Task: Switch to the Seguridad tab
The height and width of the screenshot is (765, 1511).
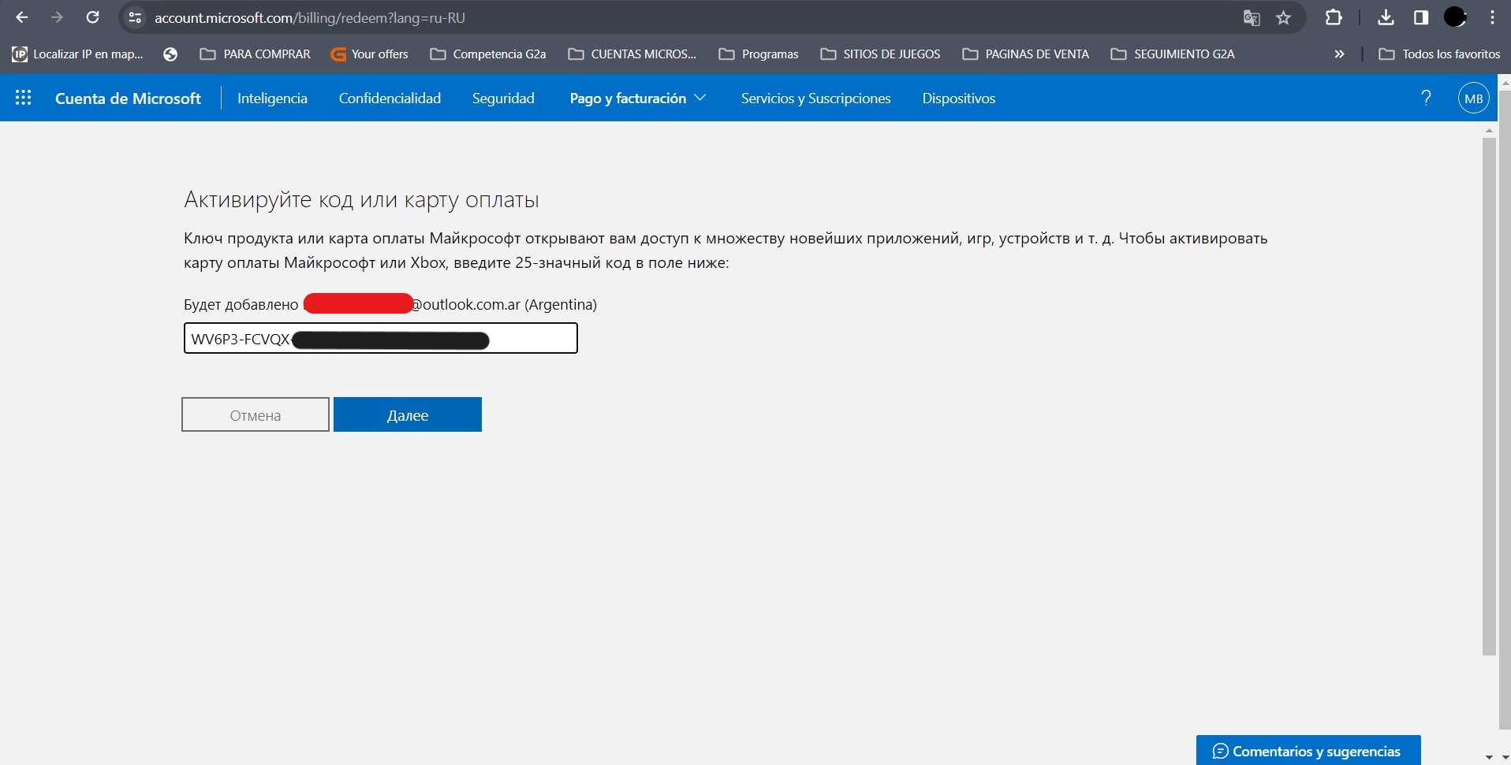Action: pyautogui.click(x=503, y=98)
